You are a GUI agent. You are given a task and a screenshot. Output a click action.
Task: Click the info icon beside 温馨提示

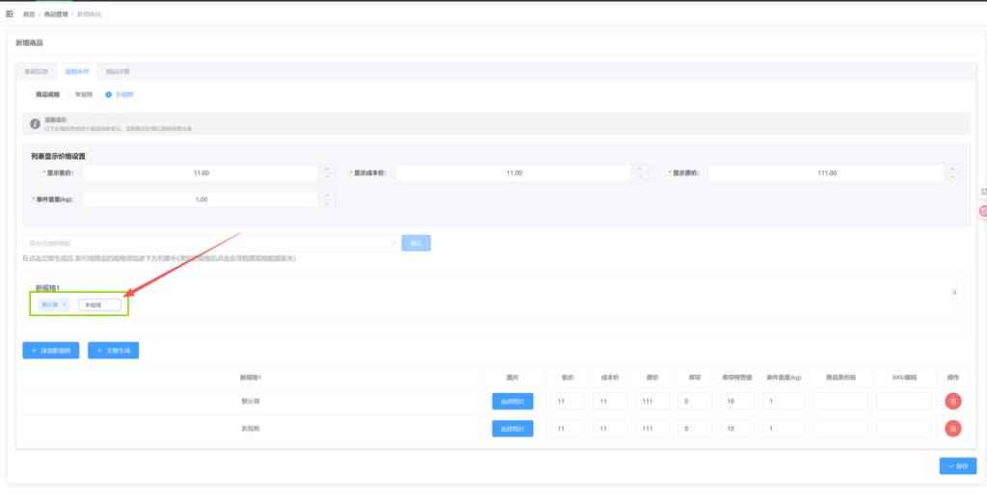coord(35,123)
